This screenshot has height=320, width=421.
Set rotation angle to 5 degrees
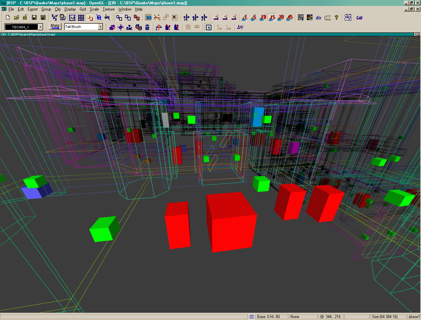[x=253, y=17]
